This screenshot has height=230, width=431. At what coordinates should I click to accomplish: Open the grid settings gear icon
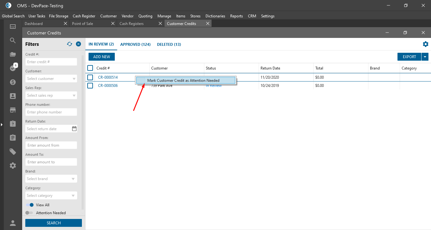pyautogui.click(x=426, y=44)
